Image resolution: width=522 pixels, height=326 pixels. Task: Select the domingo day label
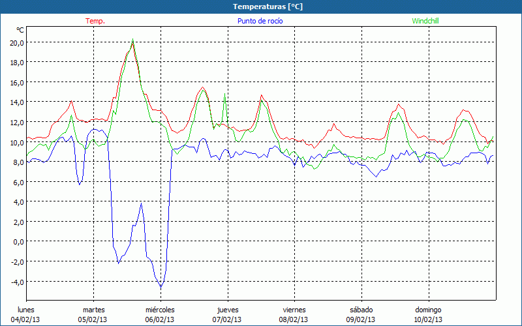pyautogui.click(x=428, y=310)
